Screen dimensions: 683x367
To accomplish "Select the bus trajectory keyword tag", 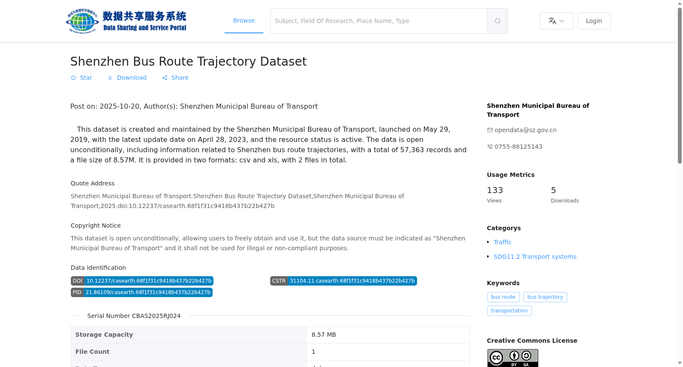I will [545, 297].
